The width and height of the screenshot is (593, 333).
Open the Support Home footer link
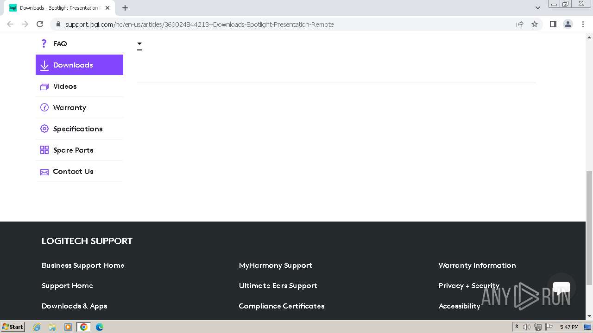(x=67, y=286)
